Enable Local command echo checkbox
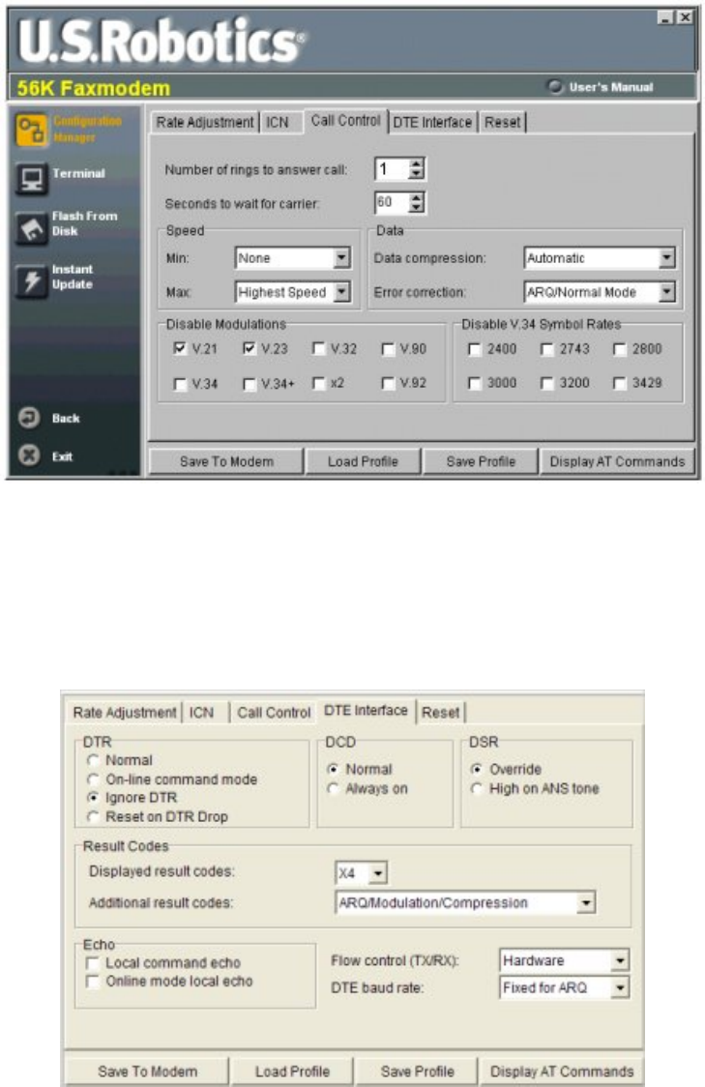 (92, 963)
